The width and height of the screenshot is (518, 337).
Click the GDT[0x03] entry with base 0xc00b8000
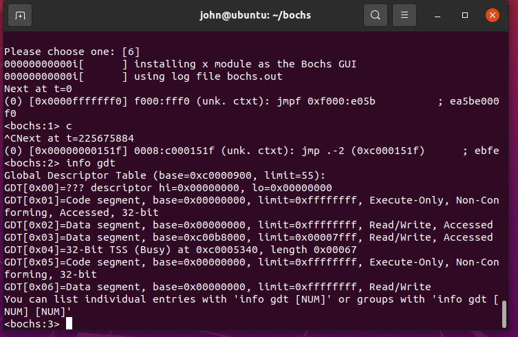(248, 237)
